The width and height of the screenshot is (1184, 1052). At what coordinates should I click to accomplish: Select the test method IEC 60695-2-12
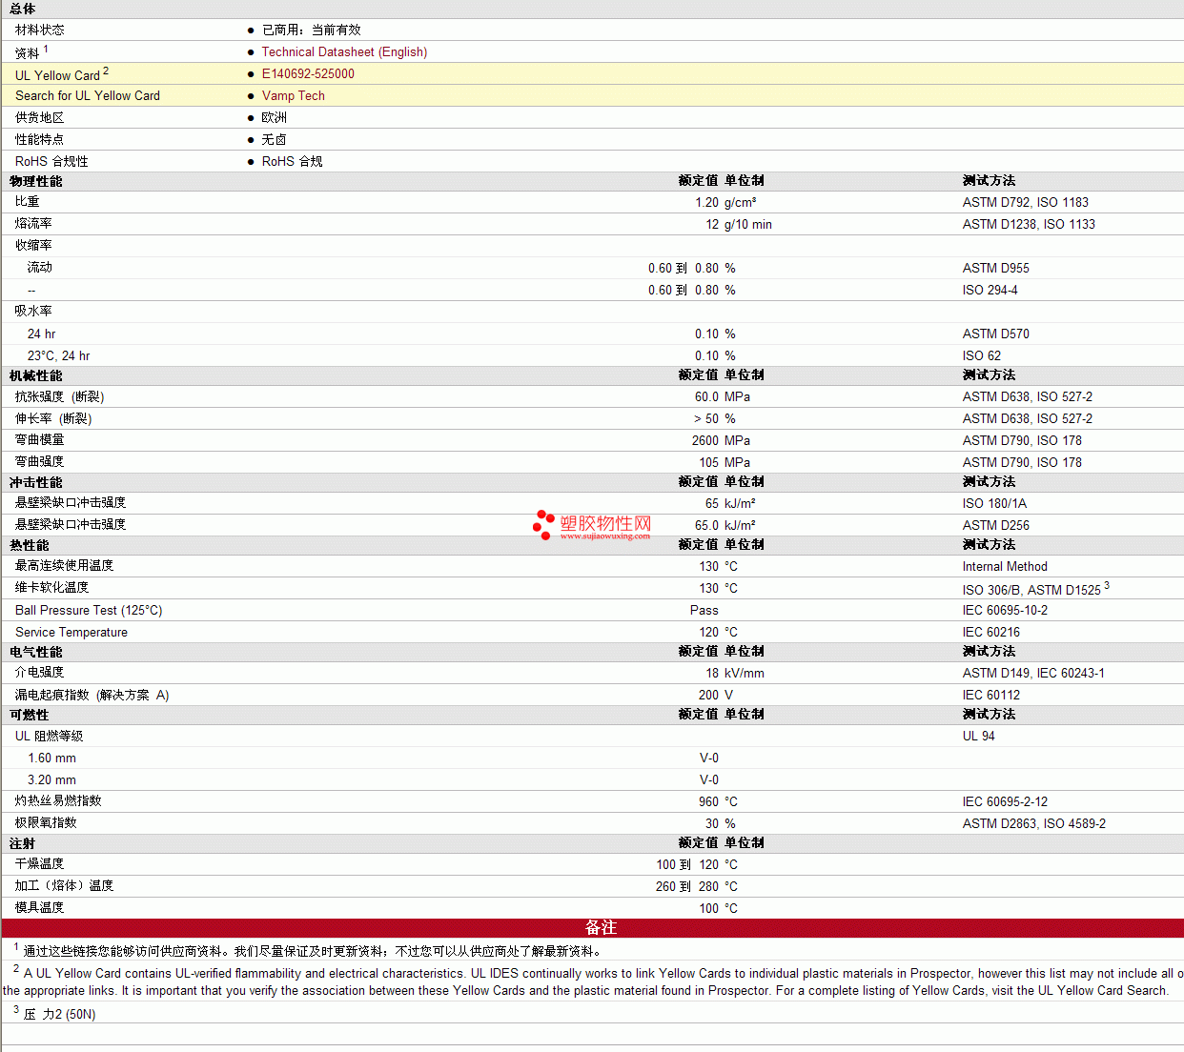1005,802
